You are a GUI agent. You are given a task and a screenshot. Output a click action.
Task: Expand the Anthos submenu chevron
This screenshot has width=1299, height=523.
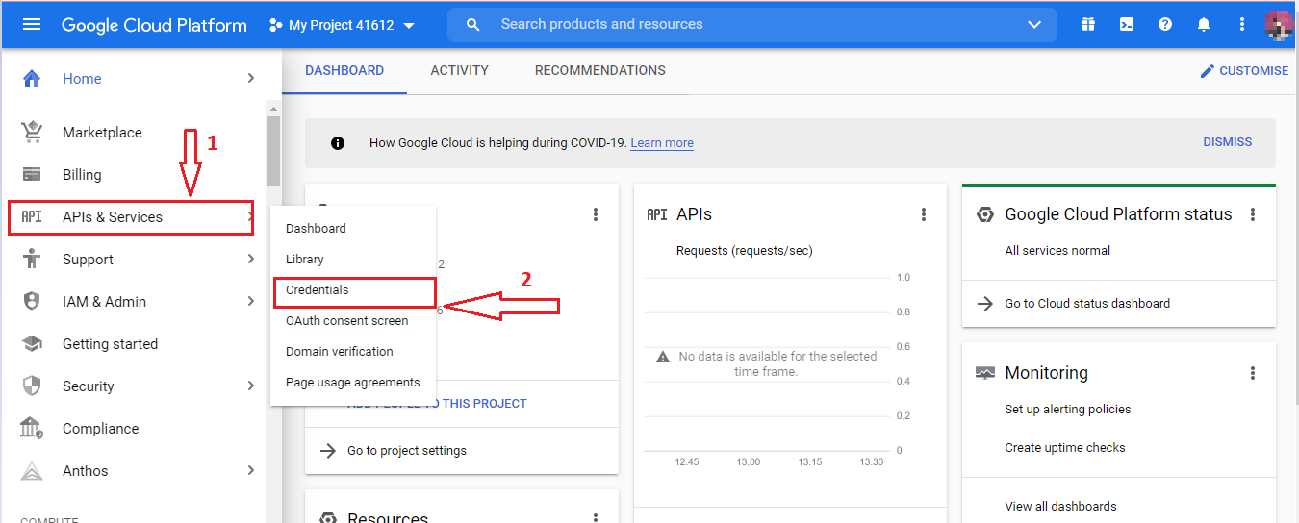pos(250,470)
